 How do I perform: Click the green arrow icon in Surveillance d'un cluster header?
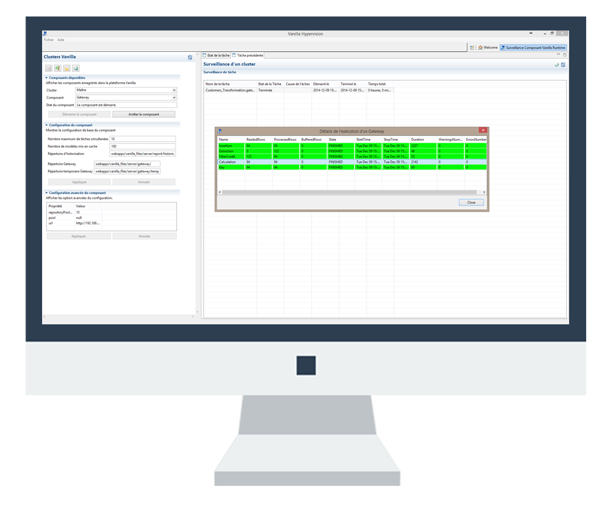(557, 65)
